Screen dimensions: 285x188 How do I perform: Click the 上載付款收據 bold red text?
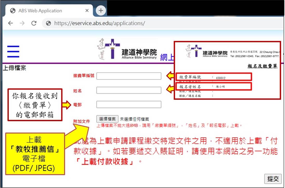click(x=104, y=162)
